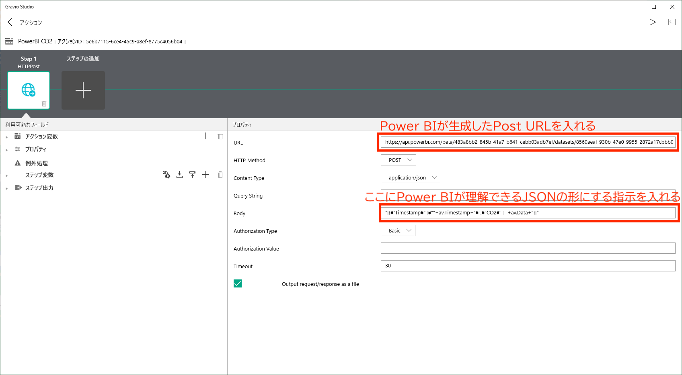Click the アクション変数 label
The height and width of the screenshot is (375, 682).
tap(41, 137)
